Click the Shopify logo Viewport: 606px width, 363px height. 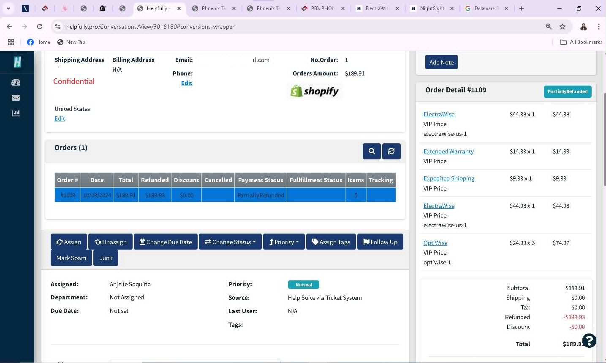point(315,91)
